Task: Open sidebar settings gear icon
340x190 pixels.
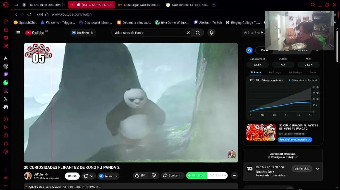Action: pyautogui.click(x=6, y=152)
